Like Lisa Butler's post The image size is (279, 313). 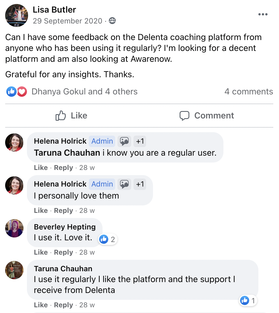tap(71, 116)
